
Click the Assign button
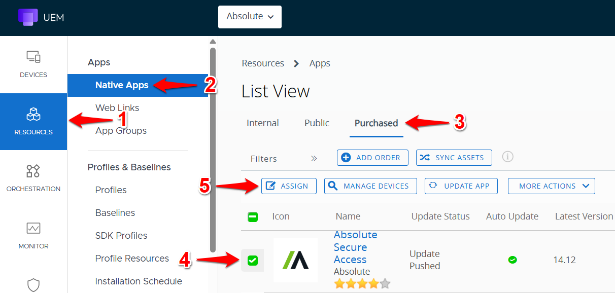click(289, 186)
